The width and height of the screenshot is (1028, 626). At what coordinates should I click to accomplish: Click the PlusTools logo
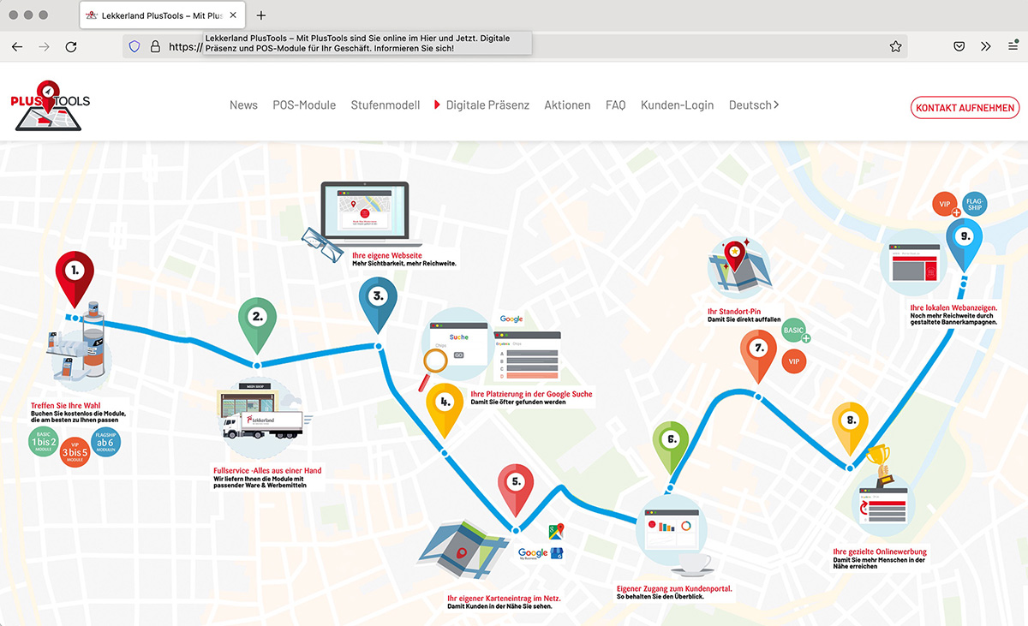(x=50, y=105)
